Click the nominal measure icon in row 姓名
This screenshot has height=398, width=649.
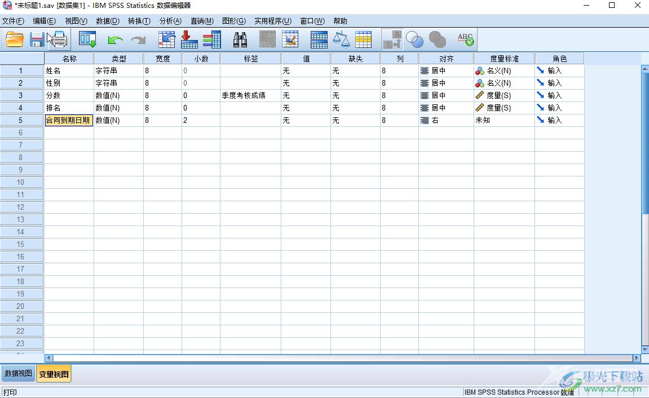(480, 70)
